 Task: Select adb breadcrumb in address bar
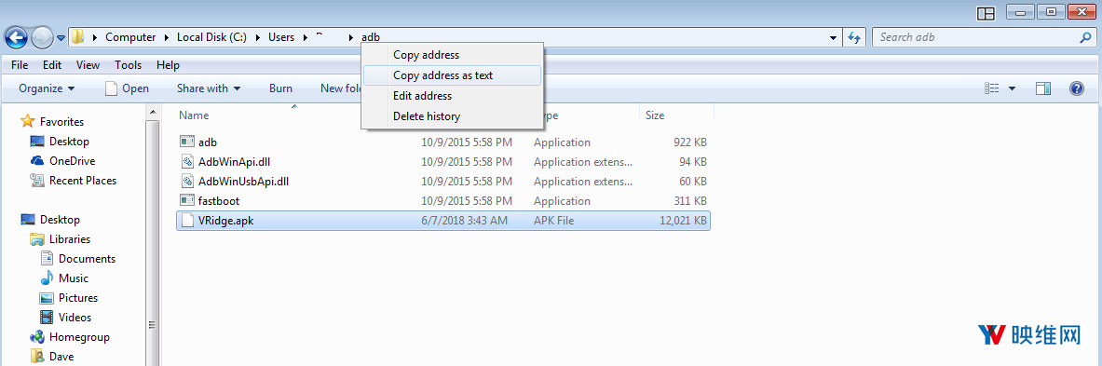click(x=371, y=37)
